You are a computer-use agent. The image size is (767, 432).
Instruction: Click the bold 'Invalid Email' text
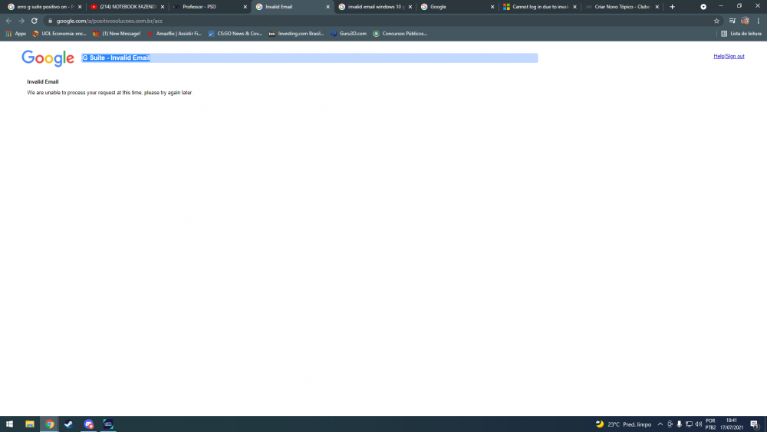coord(42,81)
